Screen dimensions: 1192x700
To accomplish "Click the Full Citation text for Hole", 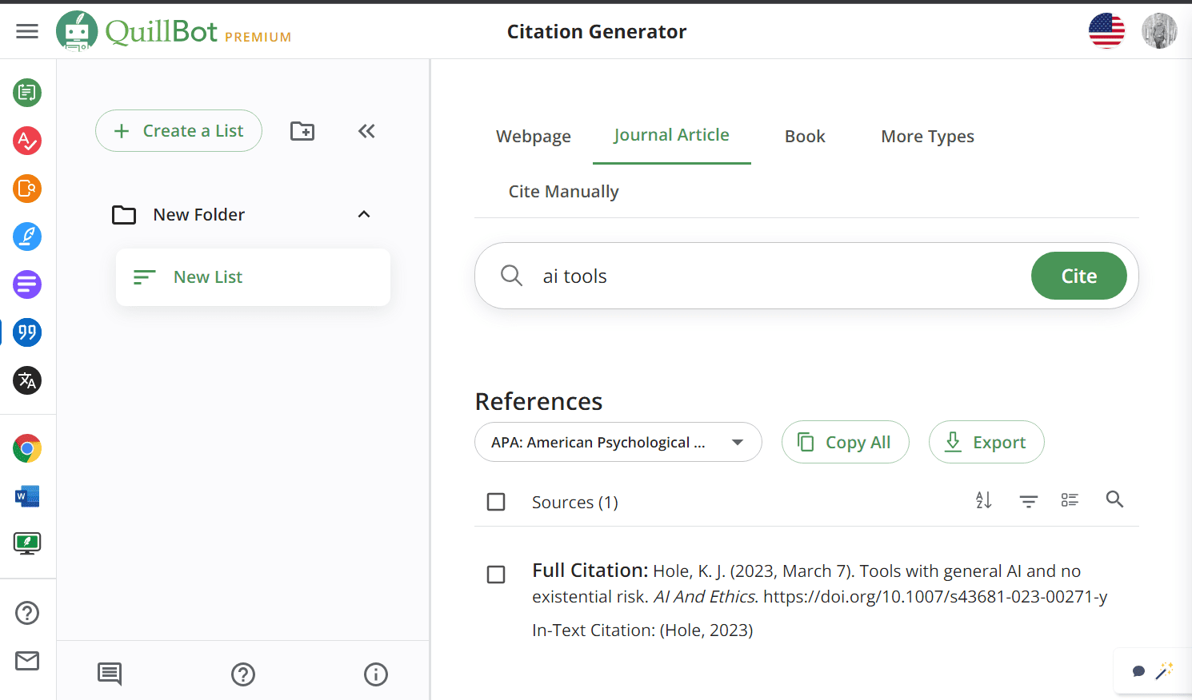I will (820, 583).
